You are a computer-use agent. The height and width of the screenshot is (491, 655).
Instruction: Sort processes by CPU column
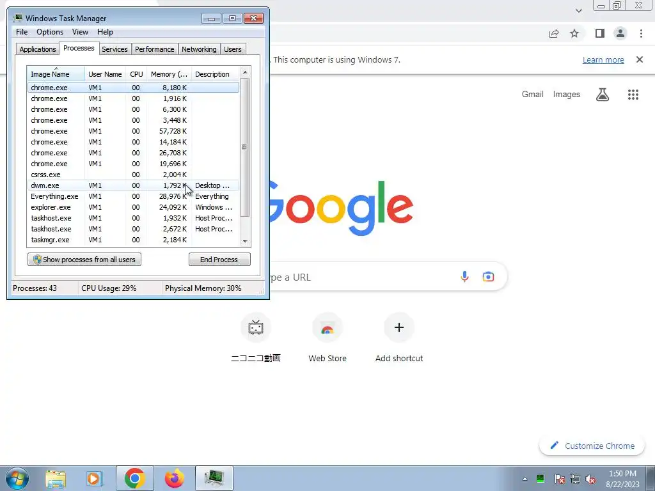point(136,74)
